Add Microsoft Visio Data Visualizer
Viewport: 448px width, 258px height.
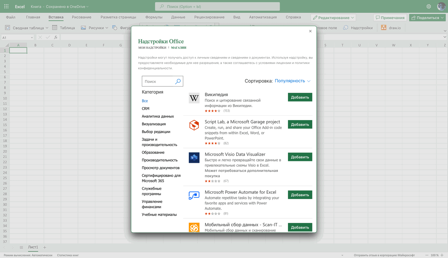point(300,157)
